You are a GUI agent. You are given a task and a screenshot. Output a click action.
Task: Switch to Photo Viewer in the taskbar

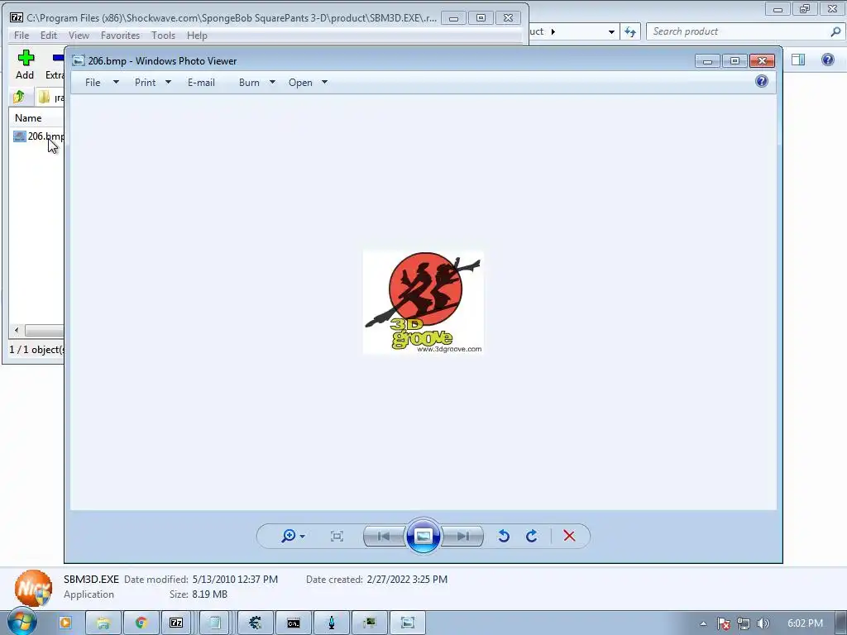click(x=408, y=623)
